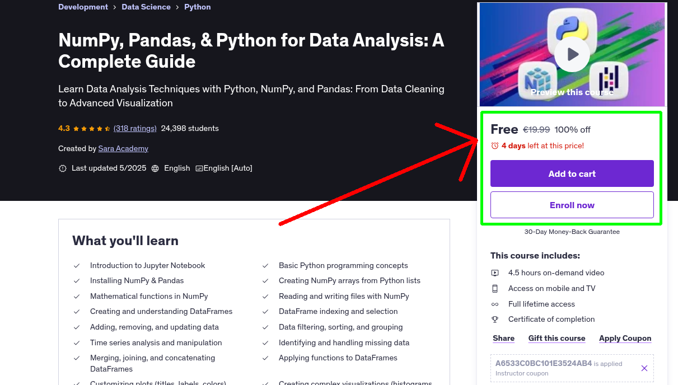Viewport: 678px width, 385px height.
Task: Click 'Mathematical functions in NumPy' item
Action: (149, 296)
